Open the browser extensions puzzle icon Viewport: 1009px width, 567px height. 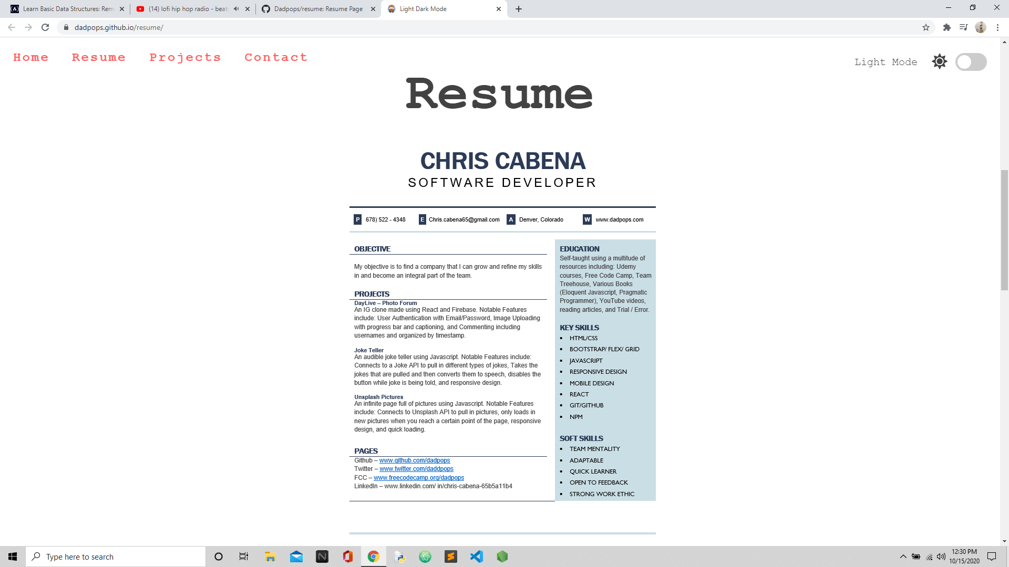click(946, 27)
